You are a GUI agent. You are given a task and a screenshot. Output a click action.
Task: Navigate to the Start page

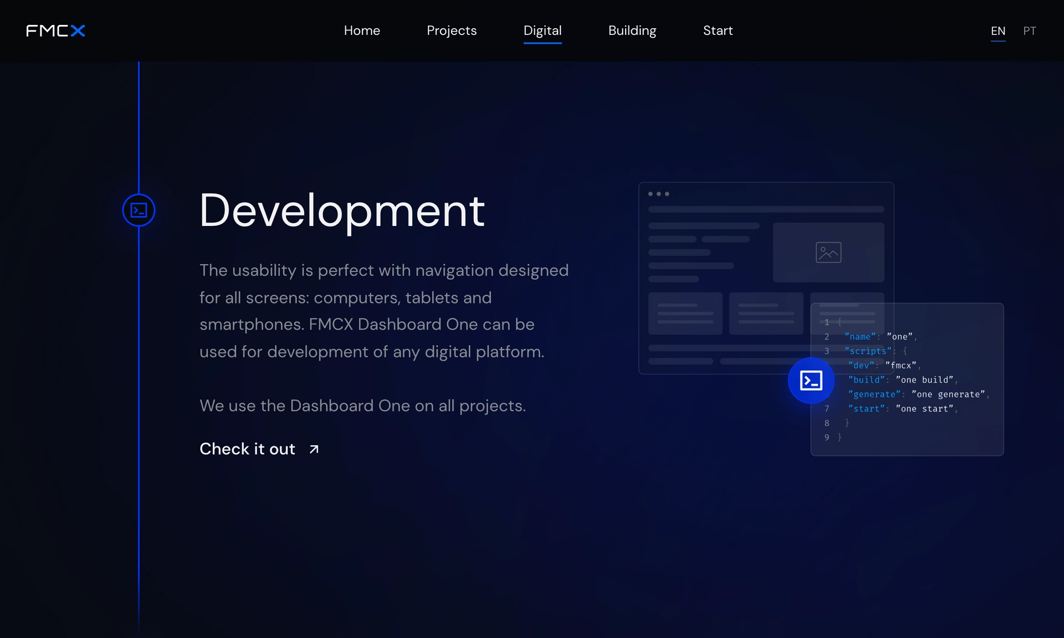click(718, 30)
